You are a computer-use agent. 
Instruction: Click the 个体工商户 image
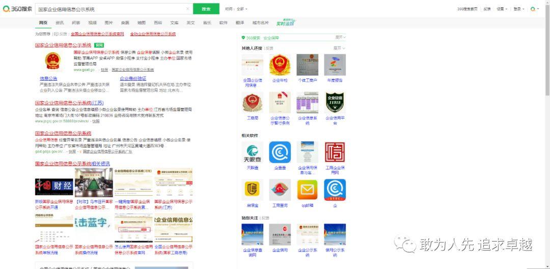(x=307, y=65)
